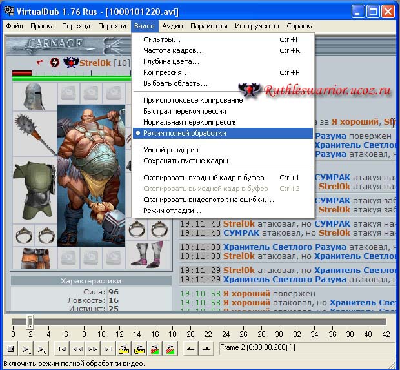Set selection end with mark-out icon

(206, 349)
